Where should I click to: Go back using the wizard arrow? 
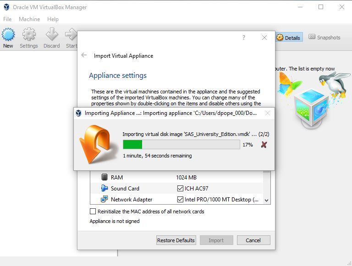click(x=84, y=55)
